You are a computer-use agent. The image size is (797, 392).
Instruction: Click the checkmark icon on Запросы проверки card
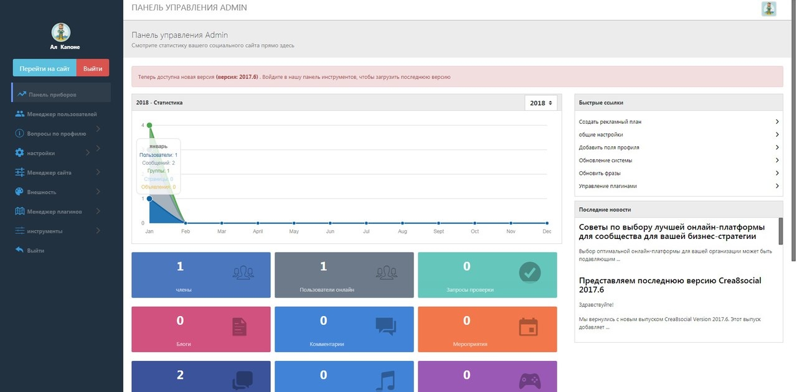pyautogui.click(x=530, y=272)
